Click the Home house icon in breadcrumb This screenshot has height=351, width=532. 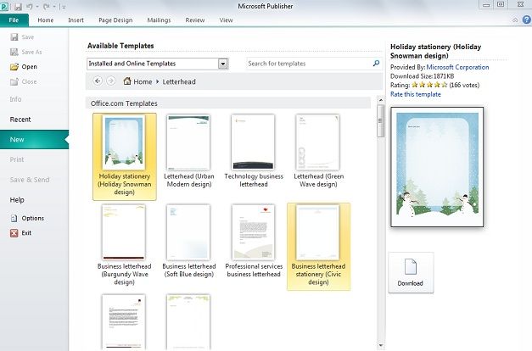click(x=127, y=81)
